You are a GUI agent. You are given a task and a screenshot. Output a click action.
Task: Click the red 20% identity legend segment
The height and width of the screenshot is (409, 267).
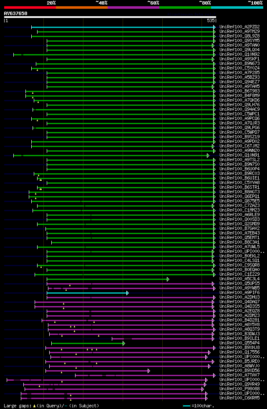[x=30, y=7]
